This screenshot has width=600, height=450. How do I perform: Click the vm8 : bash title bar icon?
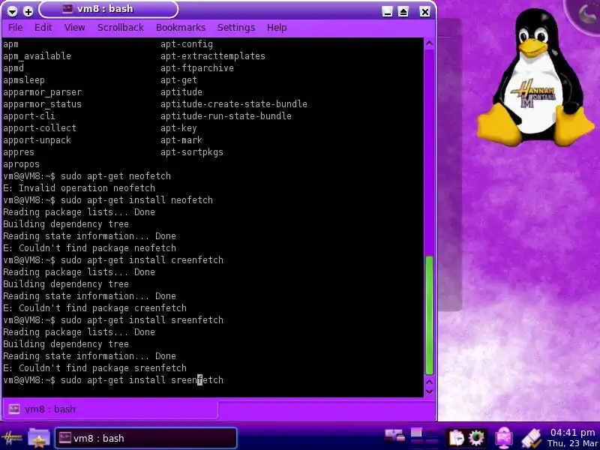pos(67,9)
